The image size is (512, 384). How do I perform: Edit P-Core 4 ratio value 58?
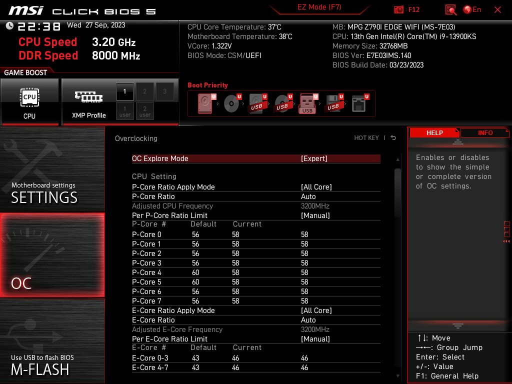coord(304,272)
